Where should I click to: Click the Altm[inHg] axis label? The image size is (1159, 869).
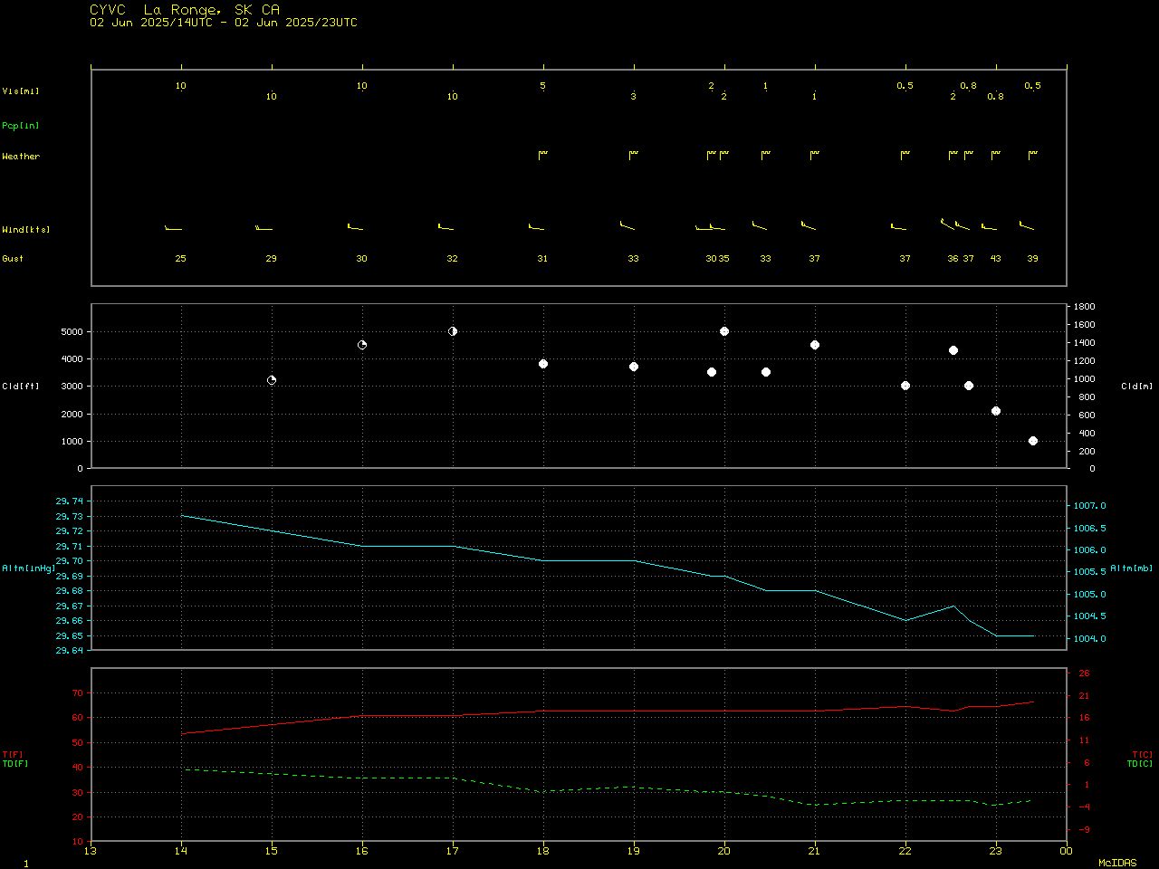[x=29, y=568]
